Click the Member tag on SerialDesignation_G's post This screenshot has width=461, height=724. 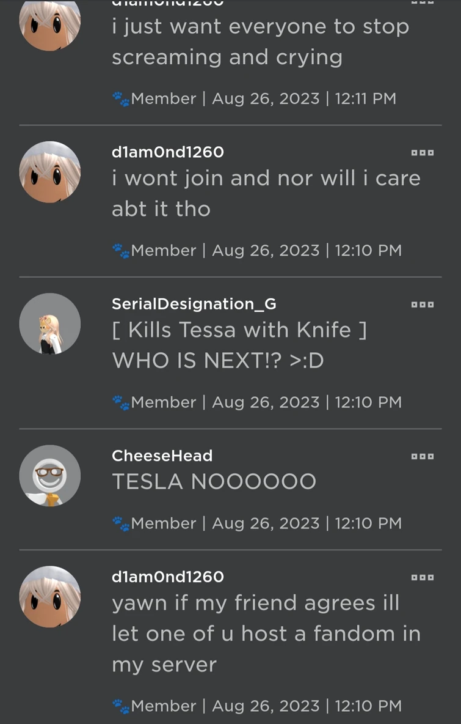[163, 402]
